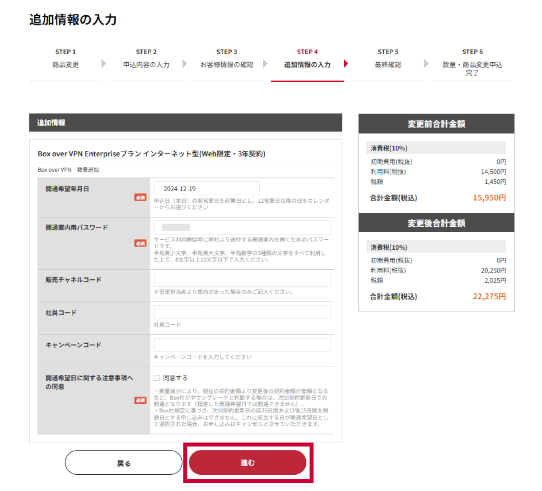The height and width of the screenshot is (491, 542).
Task: Click the 戻る (back) button
Action: (123, 463)
